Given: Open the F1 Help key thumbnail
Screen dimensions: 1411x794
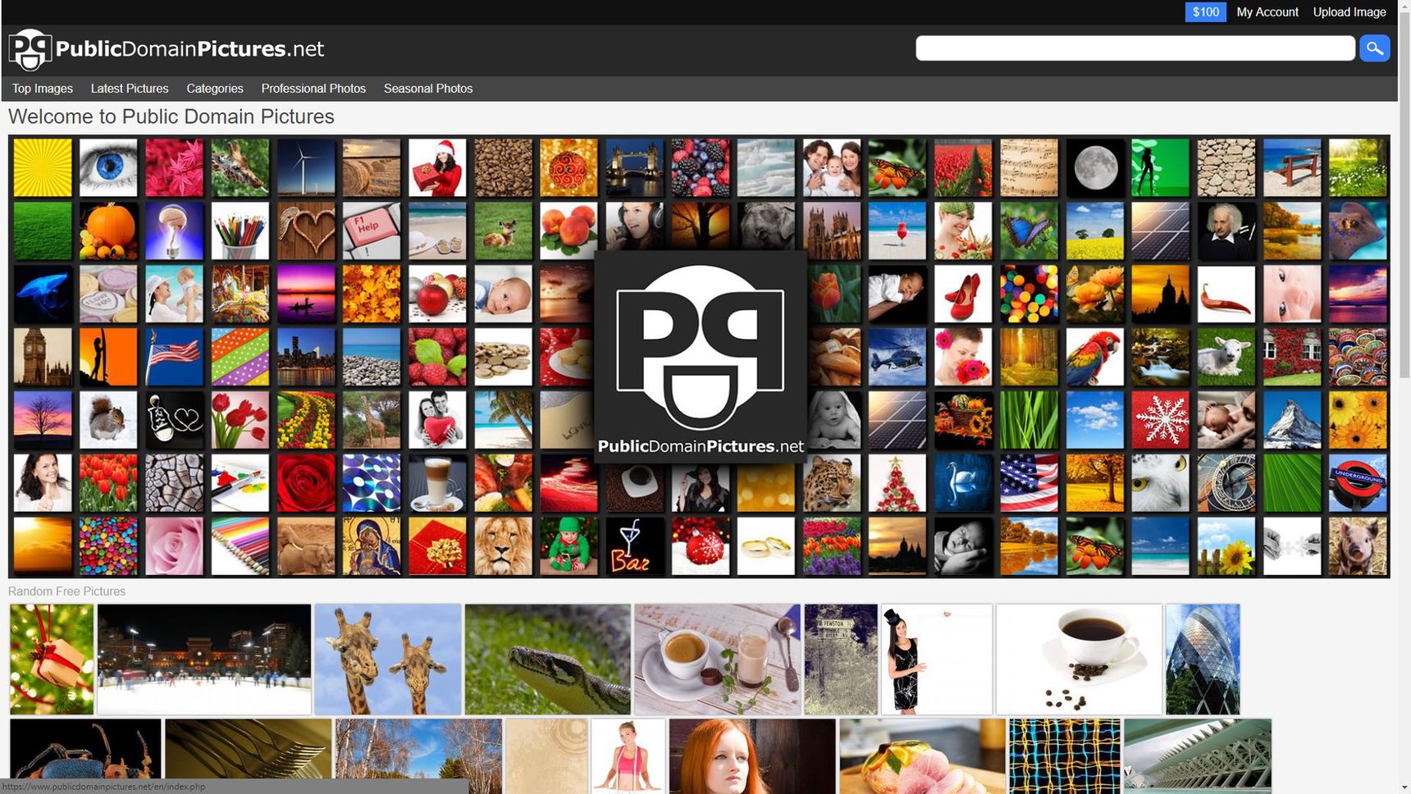Looking at the screenshot, I should click(372, 230).
